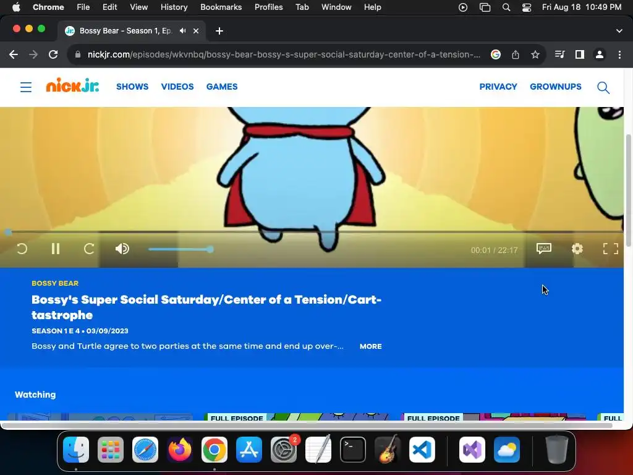
Task: Reload the nickjr.com page
Action: coord(53,54)
